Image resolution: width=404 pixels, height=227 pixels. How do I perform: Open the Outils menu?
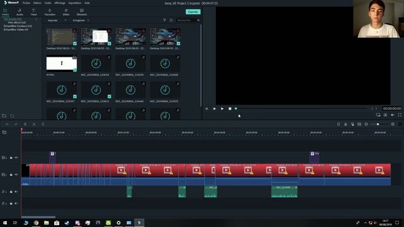tap(48, 3)
